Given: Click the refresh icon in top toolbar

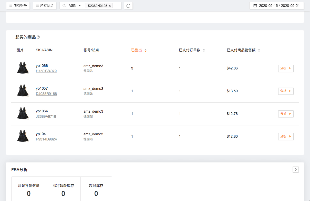Looking at the screenshot, I should (128, 6).
